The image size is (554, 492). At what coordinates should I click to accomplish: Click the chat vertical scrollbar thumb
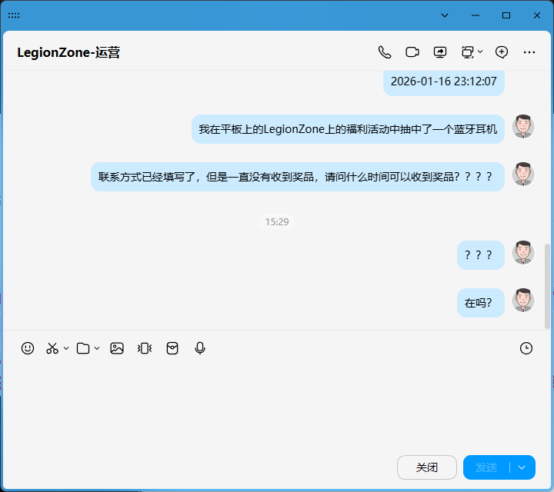[547, 286]
